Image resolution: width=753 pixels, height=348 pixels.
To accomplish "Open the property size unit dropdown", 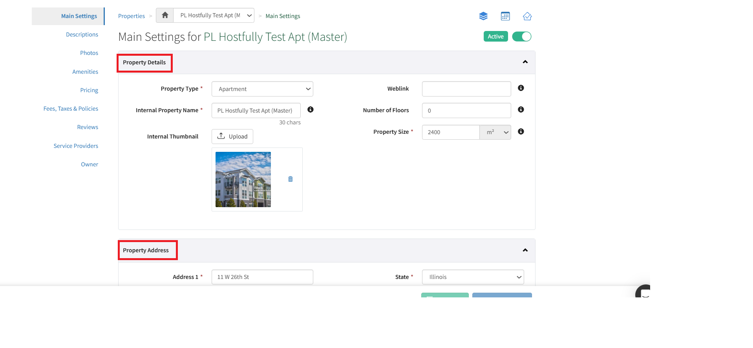I will coord(495,132).
